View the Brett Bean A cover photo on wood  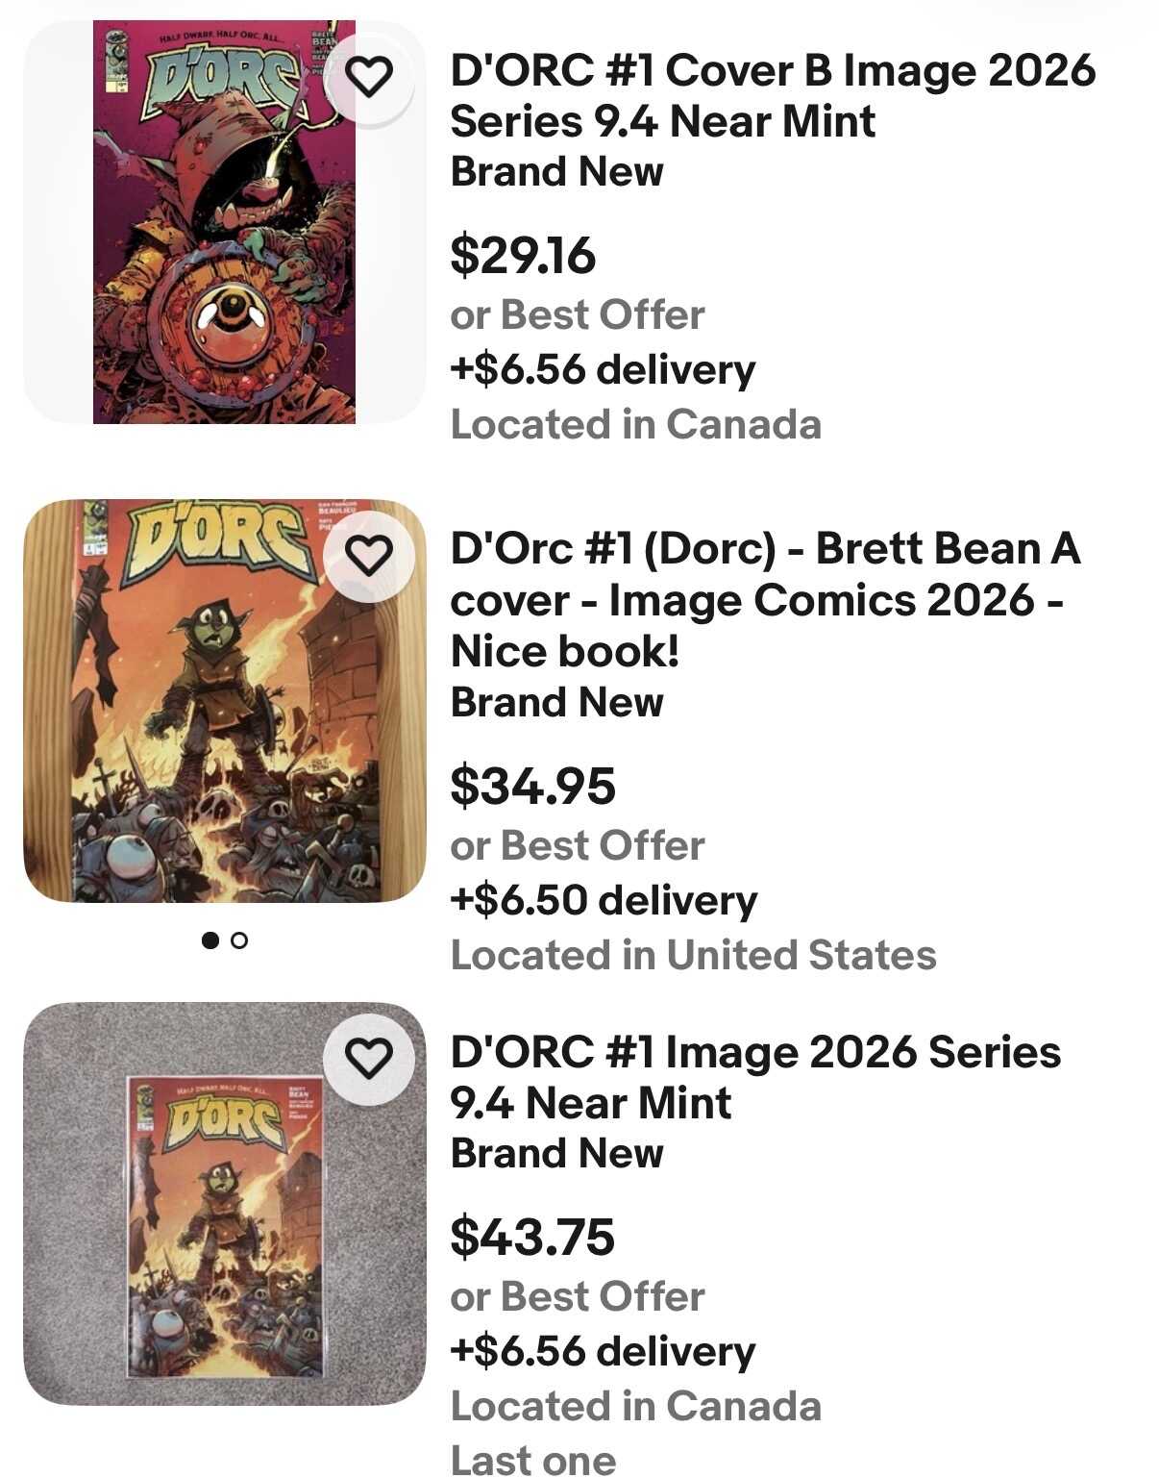click(224, 700)
